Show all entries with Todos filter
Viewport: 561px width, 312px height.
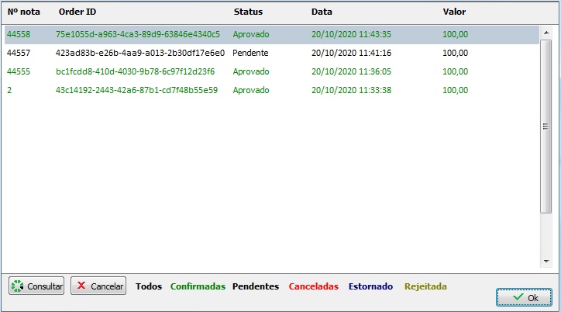[149, 286]
